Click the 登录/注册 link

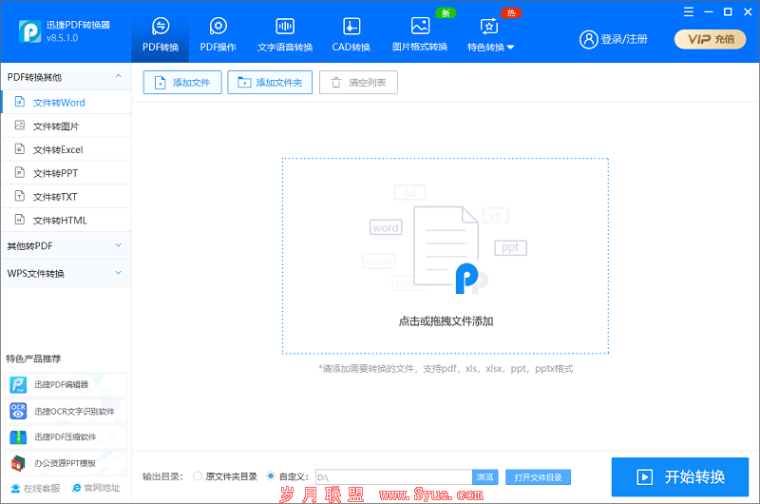click(x=624, y=39)
